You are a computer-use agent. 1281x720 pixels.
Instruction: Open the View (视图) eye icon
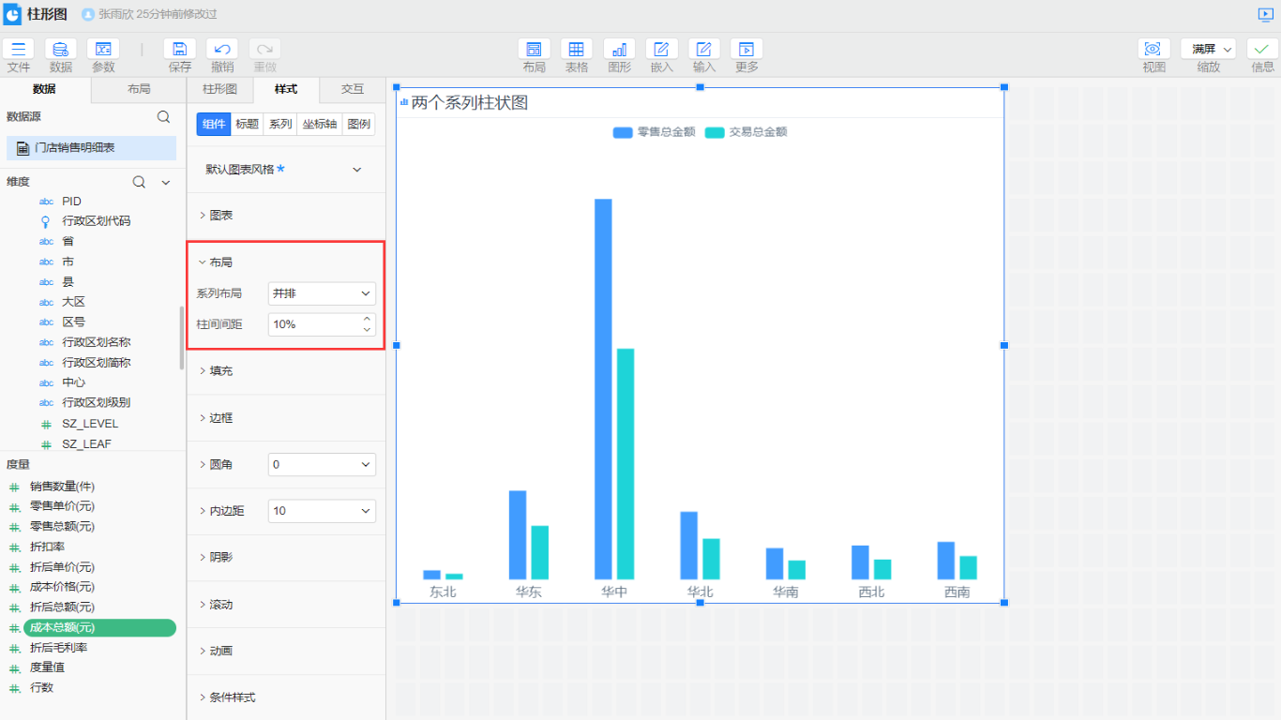[x=1153, y=50]
